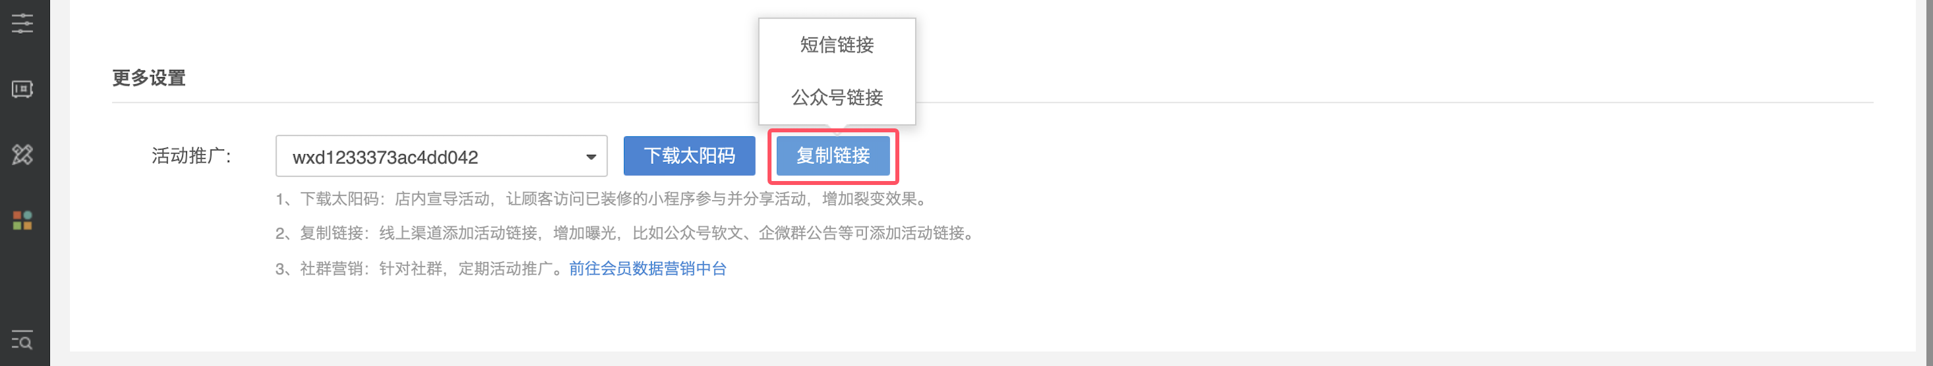Open the coupon ticket icon in sidebar

coord(22,90)
